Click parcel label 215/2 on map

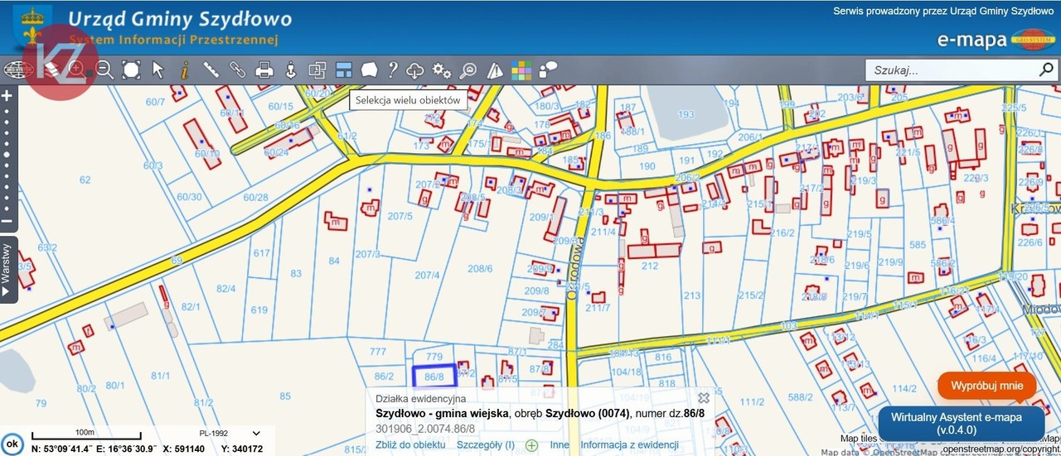(751, 295)
